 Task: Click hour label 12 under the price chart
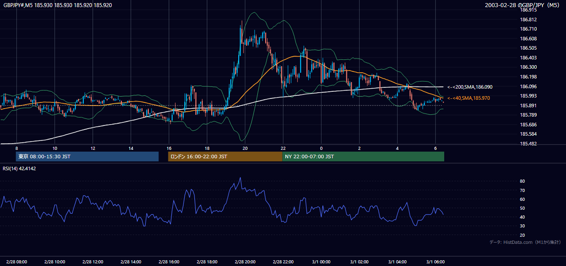[93, 148]
